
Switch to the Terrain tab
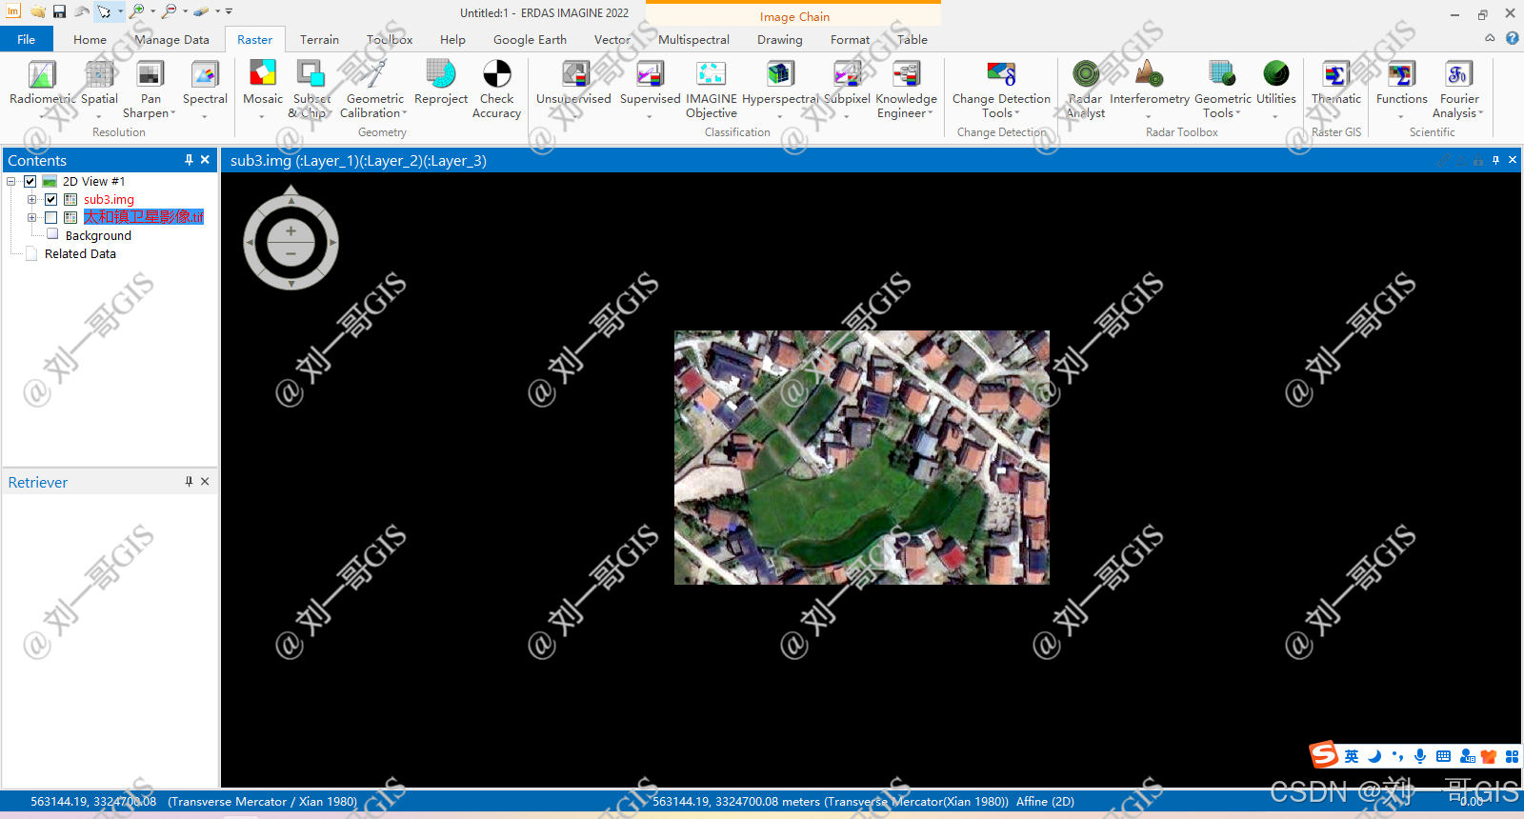click(x=319, y=39)
